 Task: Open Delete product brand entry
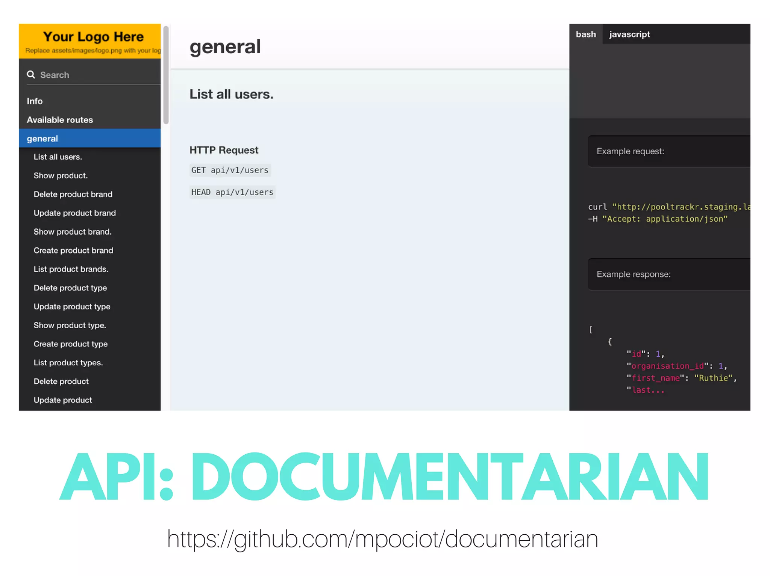(x=73, y=194)
